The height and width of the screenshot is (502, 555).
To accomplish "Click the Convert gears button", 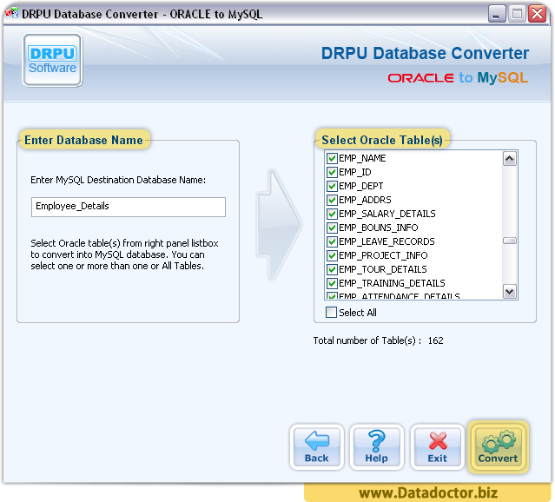I will click(x=498, y=447).
